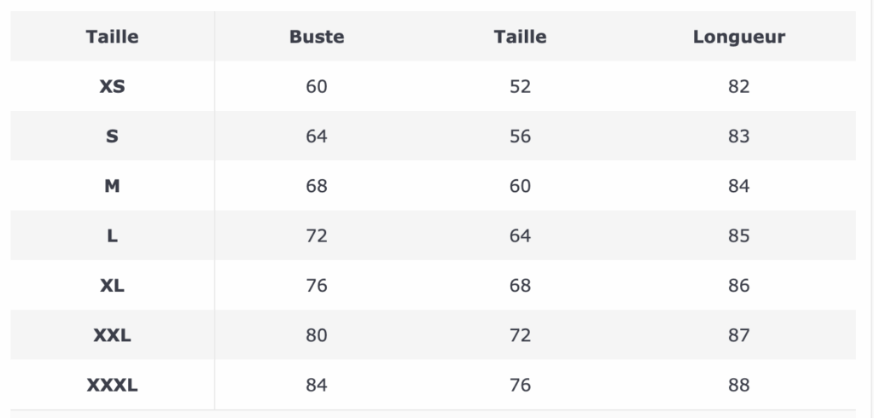Select the XL size row label
Screen dimensions: 874x418
[112, 286]
